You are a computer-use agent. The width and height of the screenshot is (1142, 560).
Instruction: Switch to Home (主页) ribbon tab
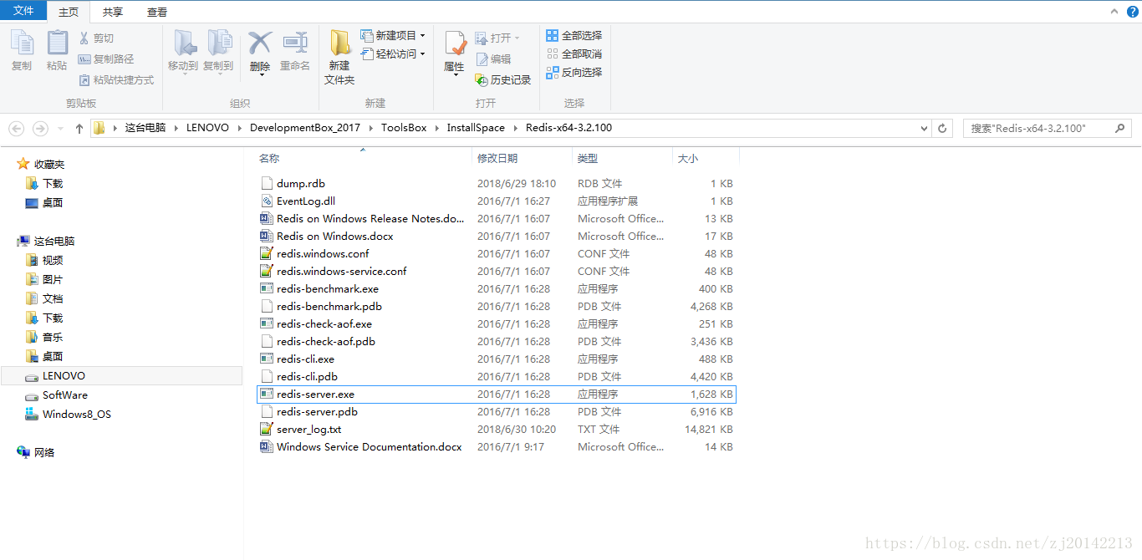click(69, 13)
